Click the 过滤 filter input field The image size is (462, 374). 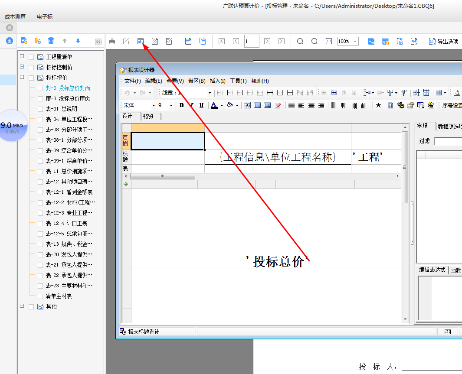click(448, 141)
